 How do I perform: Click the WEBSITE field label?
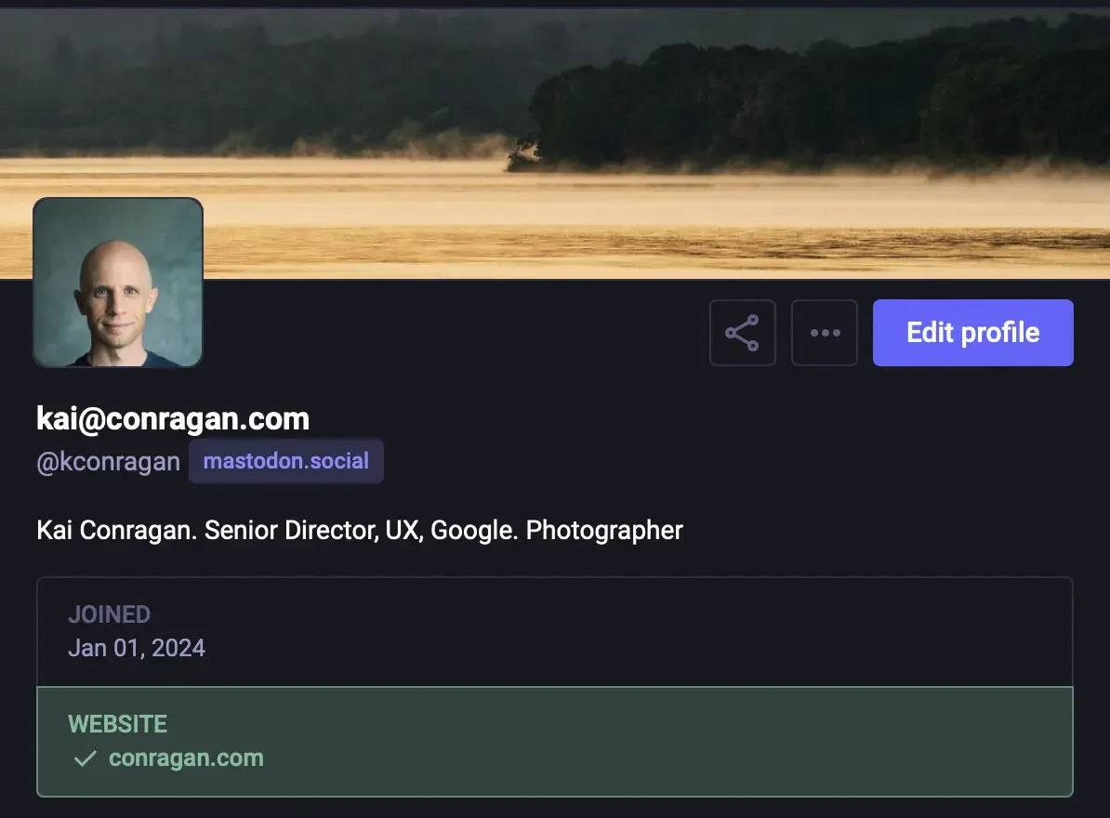(117, 723)
